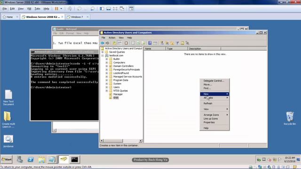The image size is (301, 169).
Task: Click the green Refresh icon in AD toolbar
Action: click(x=138, y=43)
